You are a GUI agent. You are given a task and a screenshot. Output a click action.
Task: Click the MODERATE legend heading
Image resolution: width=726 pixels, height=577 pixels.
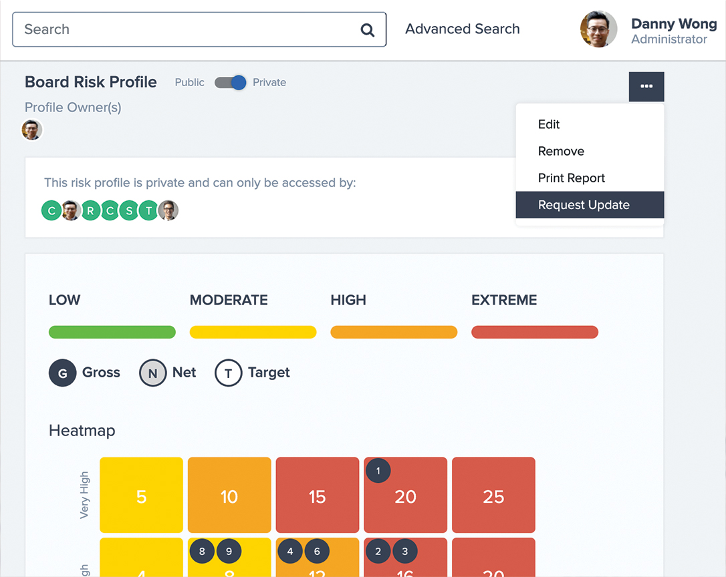pos(229,301)
